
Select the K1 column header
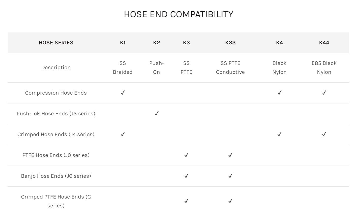click(123, 43)
